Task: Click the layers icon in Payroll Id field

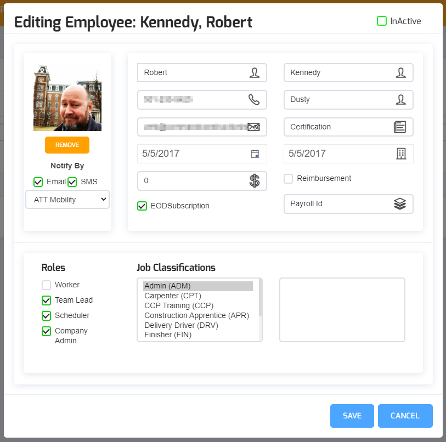Action: click(x=400, y=204)
